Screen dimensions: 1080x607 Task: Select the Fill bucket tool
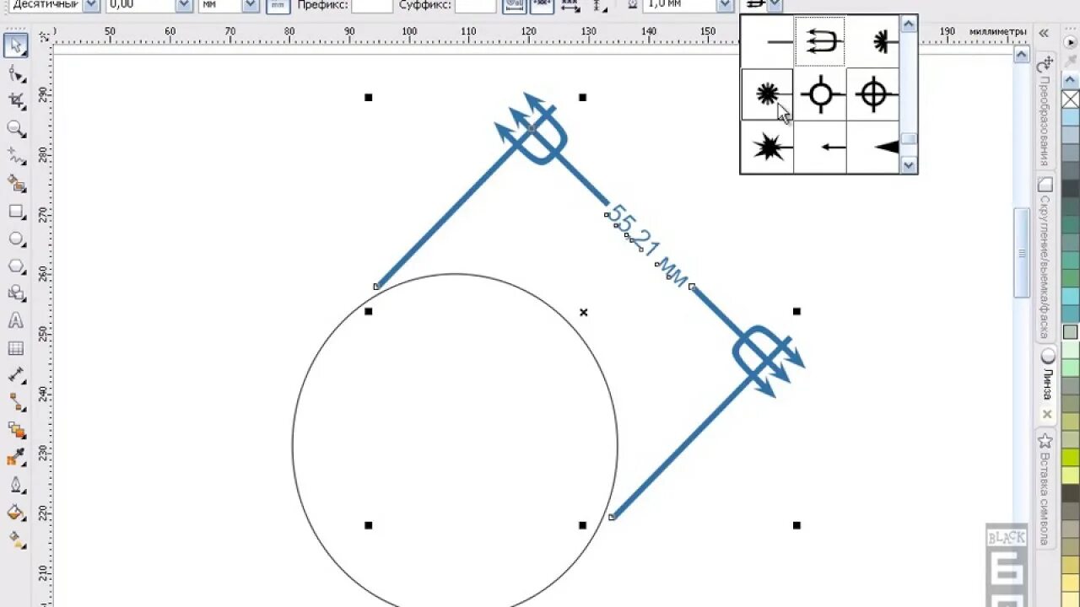pyautogui.click(x=15, y=513)
